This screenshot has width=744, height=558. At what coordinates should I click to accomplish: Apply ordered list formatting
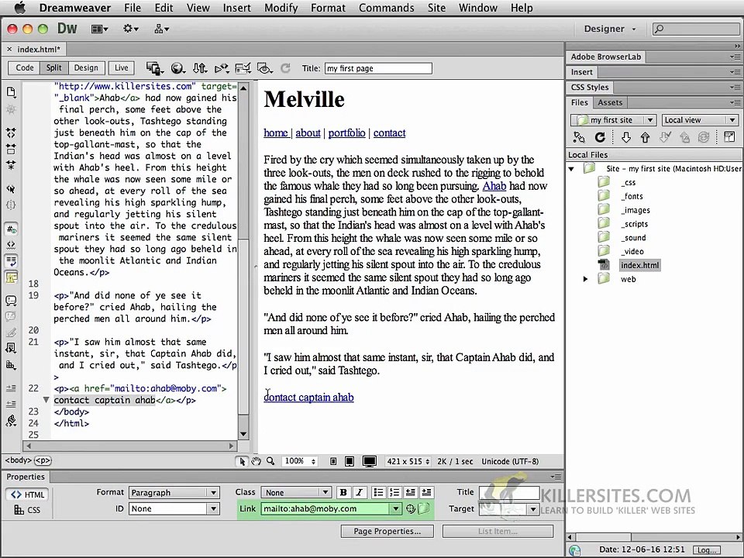(394, 493)
